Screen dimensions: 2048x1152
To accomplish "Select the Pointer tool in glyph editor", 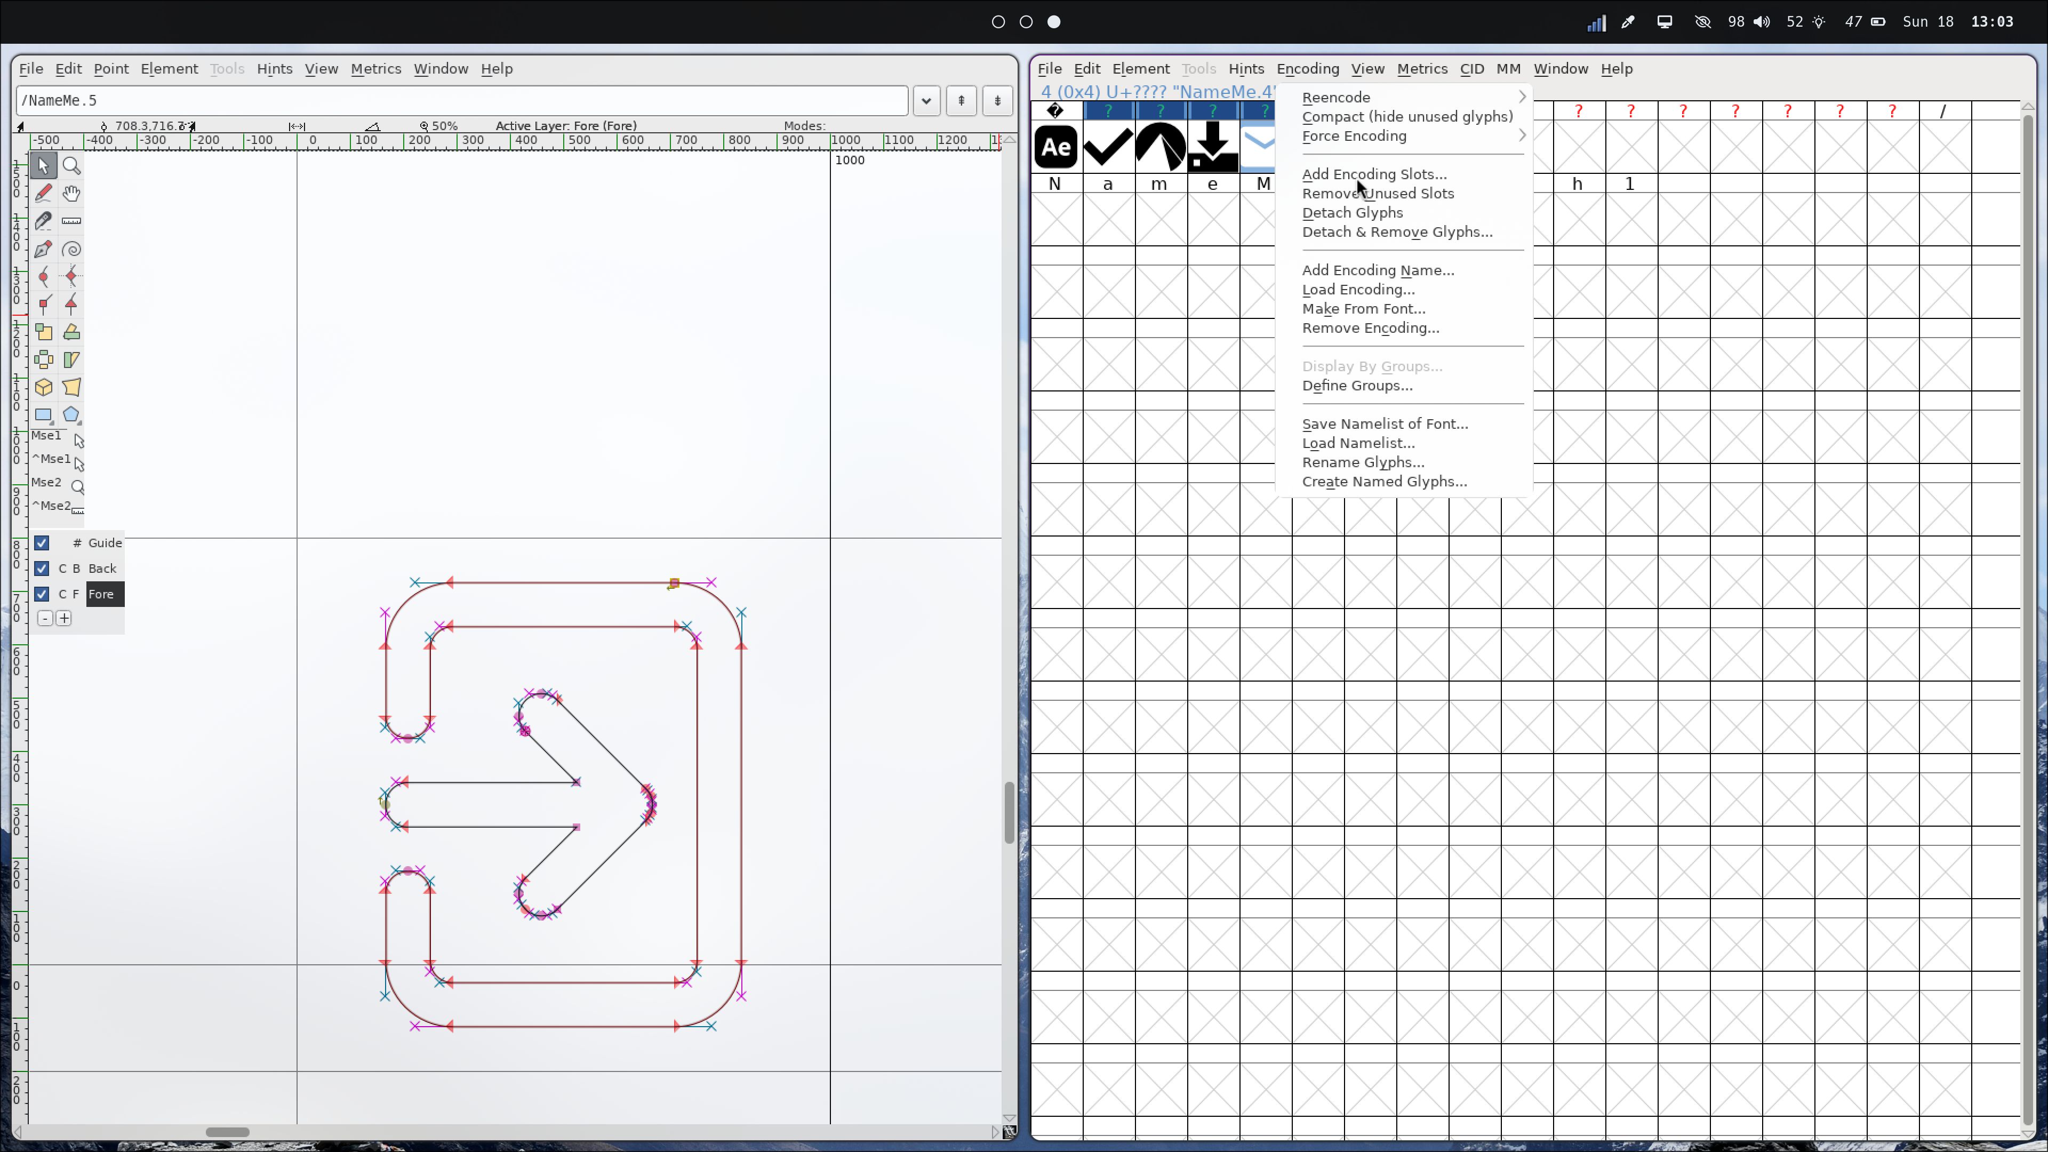I will (44, 166).
